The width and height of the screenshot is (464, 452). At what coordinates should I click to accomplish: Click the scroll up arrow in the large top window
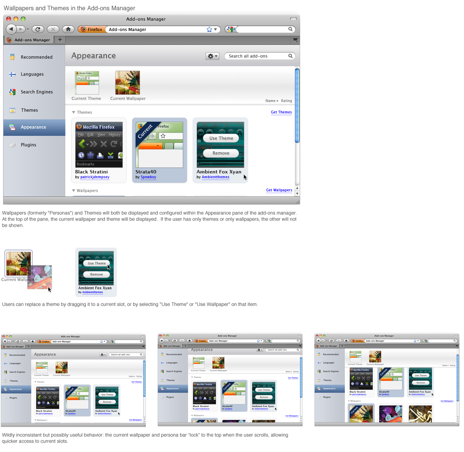pyautogui.click(x=297, y=188)
